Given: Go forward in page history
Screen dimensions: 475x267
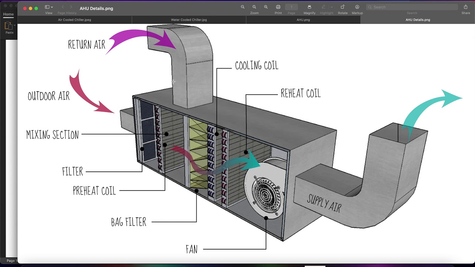Looking at the screenshot, I should [71, 7].
